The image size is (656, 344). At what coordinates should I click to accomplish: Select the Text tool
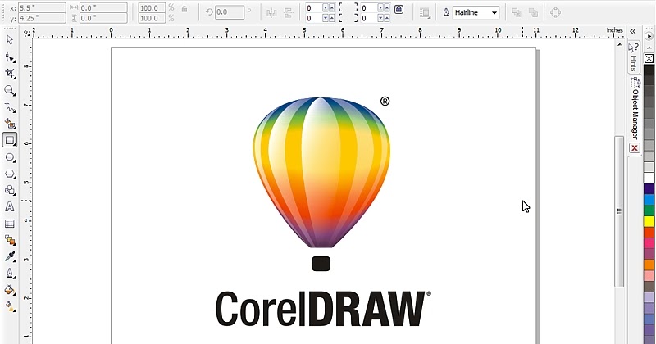(10, 207)
